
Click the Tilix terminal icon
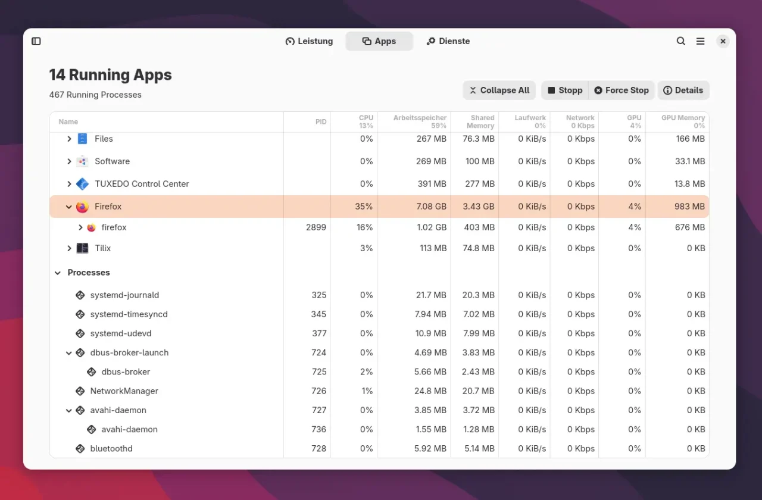[82, 248]
